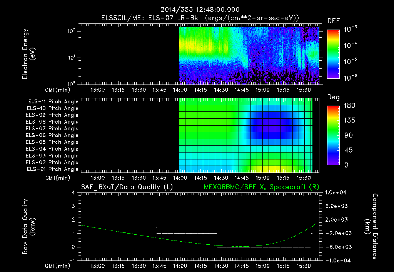The image size is (394, 272).
Task: Click the ELS-07 Pitch Angle row label
Action: [52, 129]
